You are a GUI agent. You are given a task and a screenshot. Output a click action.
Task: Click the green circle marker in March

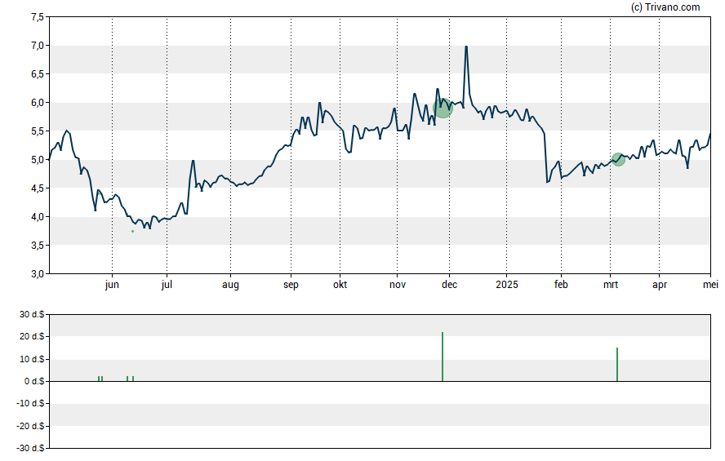(x=618, y=160)
